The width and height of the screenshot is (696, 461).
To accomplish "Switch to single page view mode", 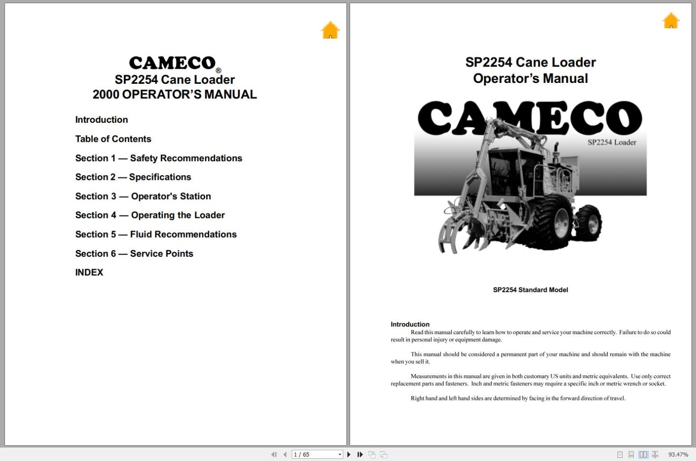I will point(621,454).
